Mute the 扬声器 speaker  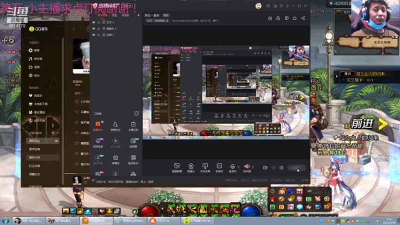tap(247, 168)
